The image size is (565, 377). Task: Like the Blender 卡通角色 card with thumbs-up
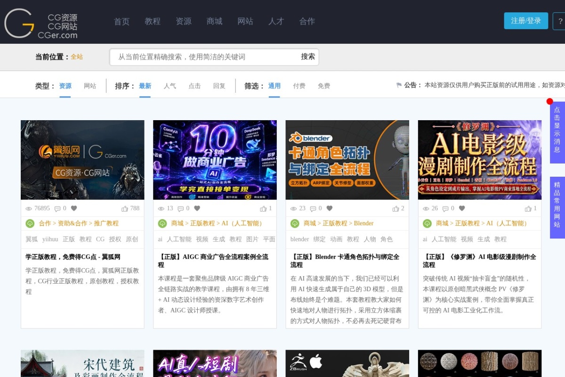pyautogui.click(x=396, y=208)
